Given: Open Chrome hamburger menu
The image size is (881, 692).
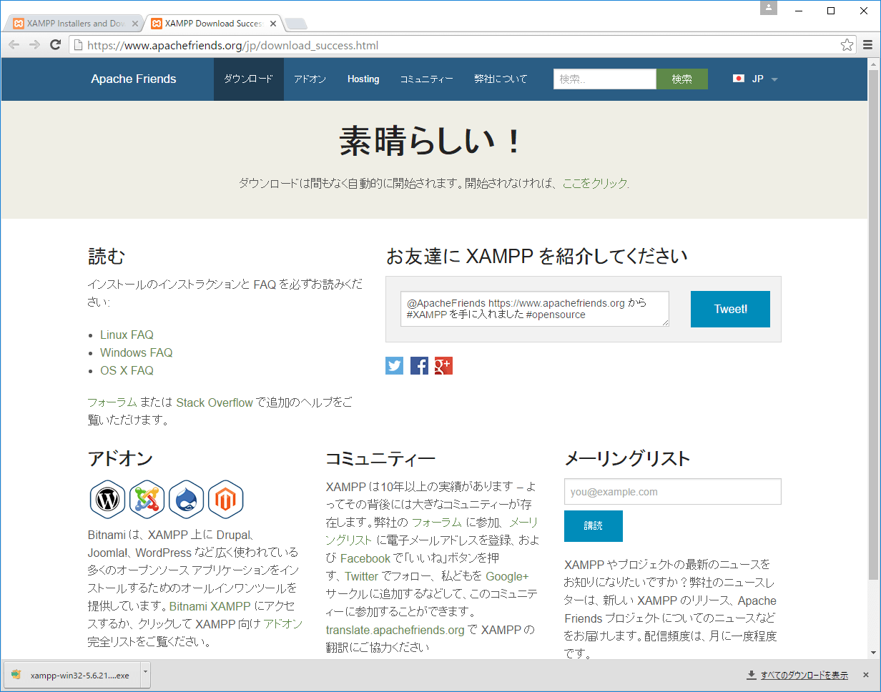Looking at the screenshot, I should [x=867, y=45].
